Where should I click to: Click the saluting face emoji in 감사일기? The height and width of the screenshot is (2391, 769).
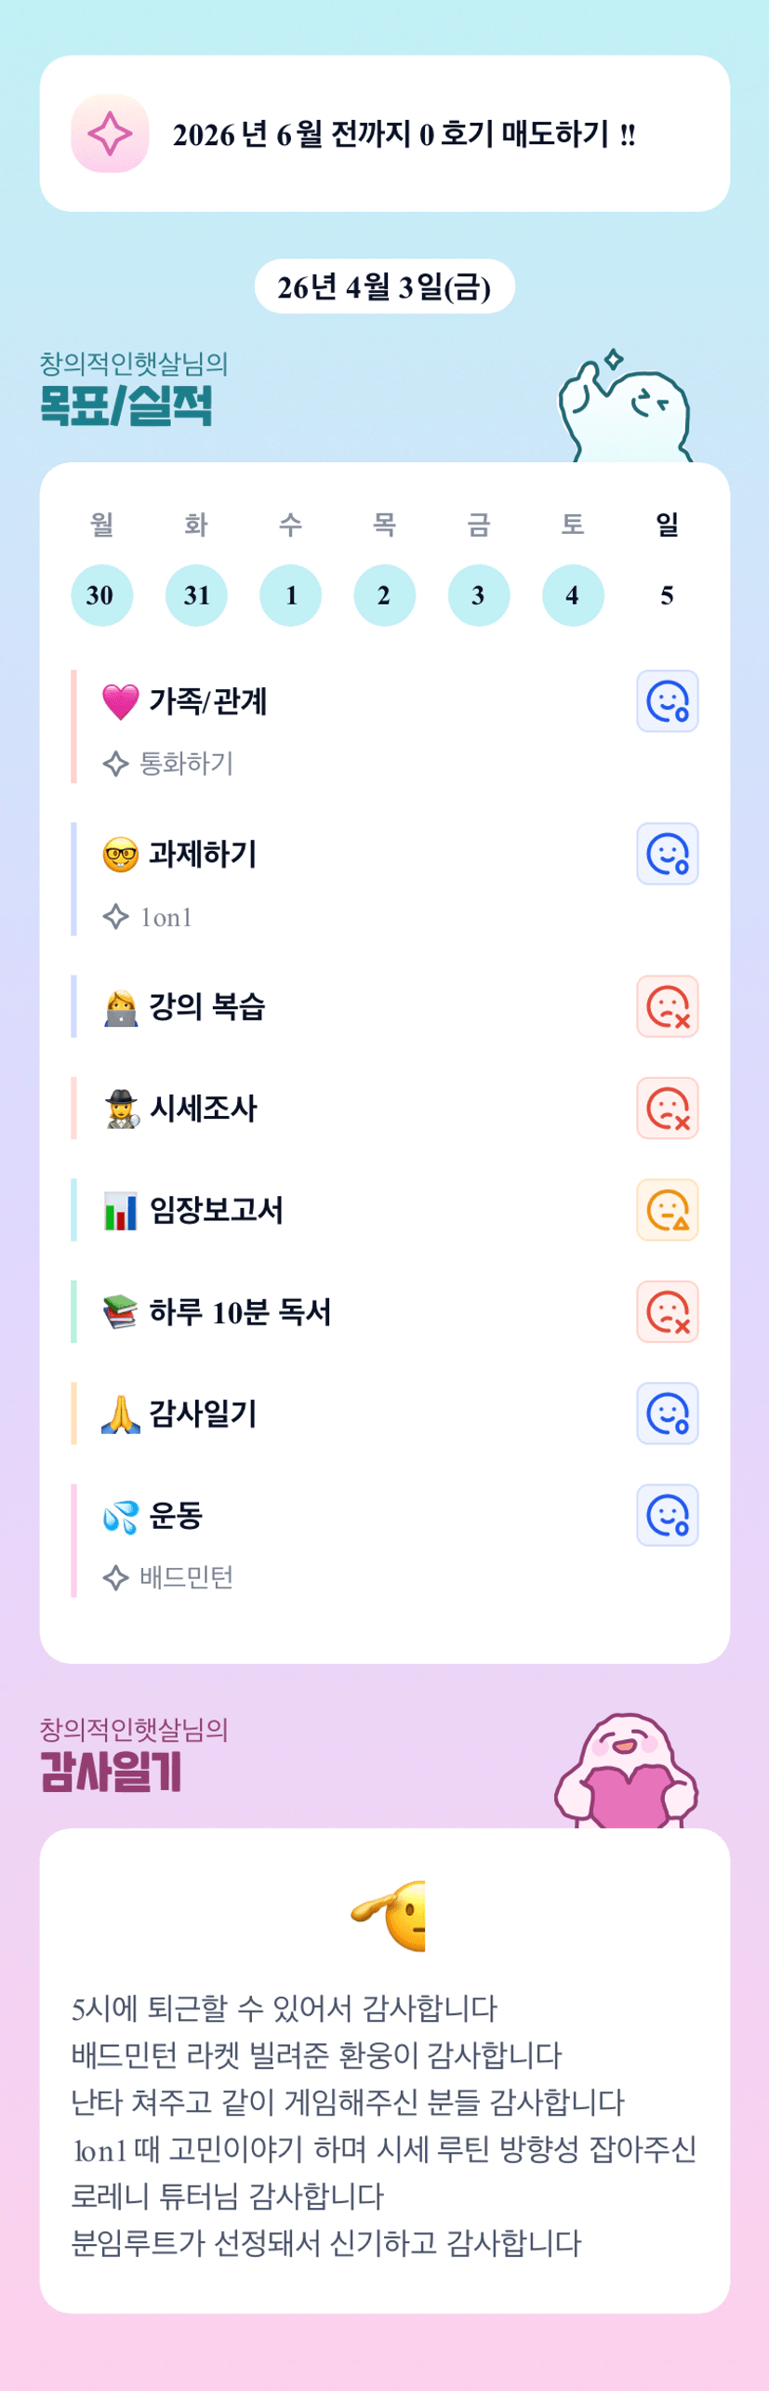coord(390,1916)
